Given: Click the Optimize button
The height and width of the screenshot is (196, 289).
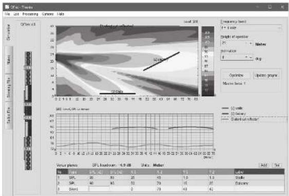Looking at the screenshot, I should coord(236,75).
